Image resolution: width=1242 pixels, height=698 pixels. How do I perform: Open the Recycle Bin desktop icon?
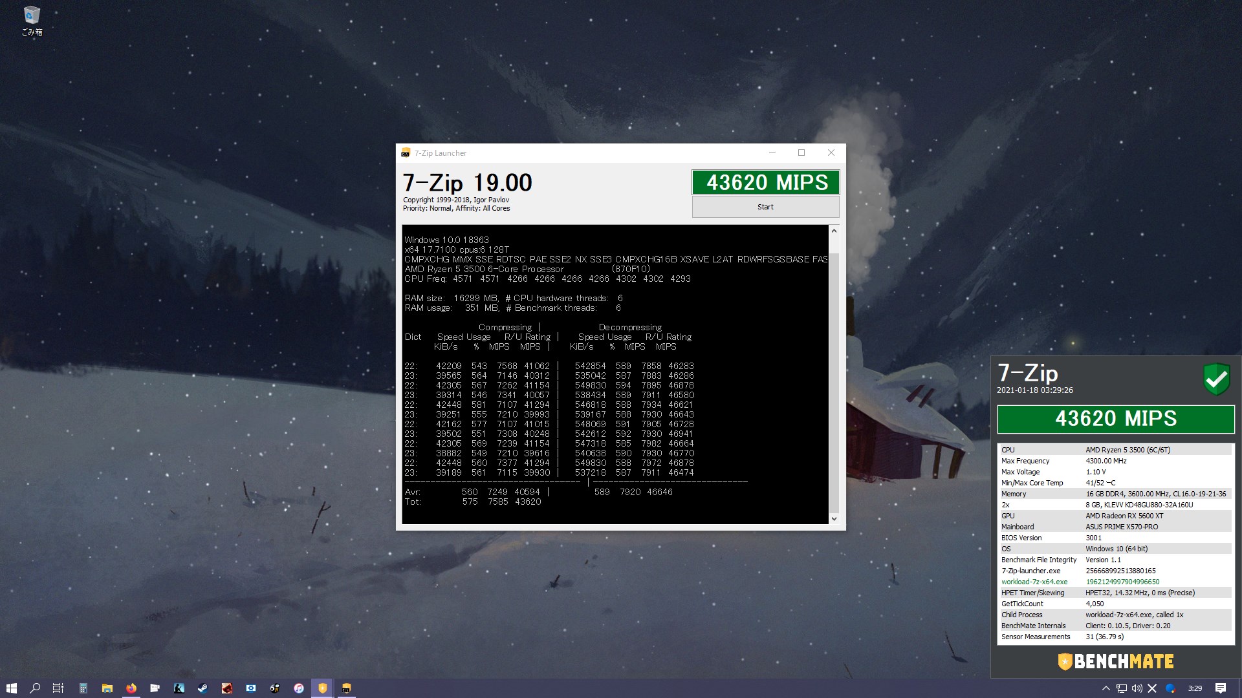click(32, 21)
